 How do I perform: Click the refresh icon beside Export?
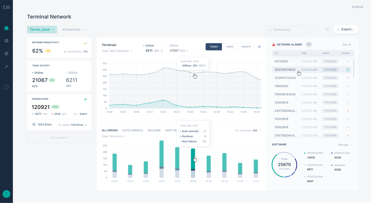327,29
